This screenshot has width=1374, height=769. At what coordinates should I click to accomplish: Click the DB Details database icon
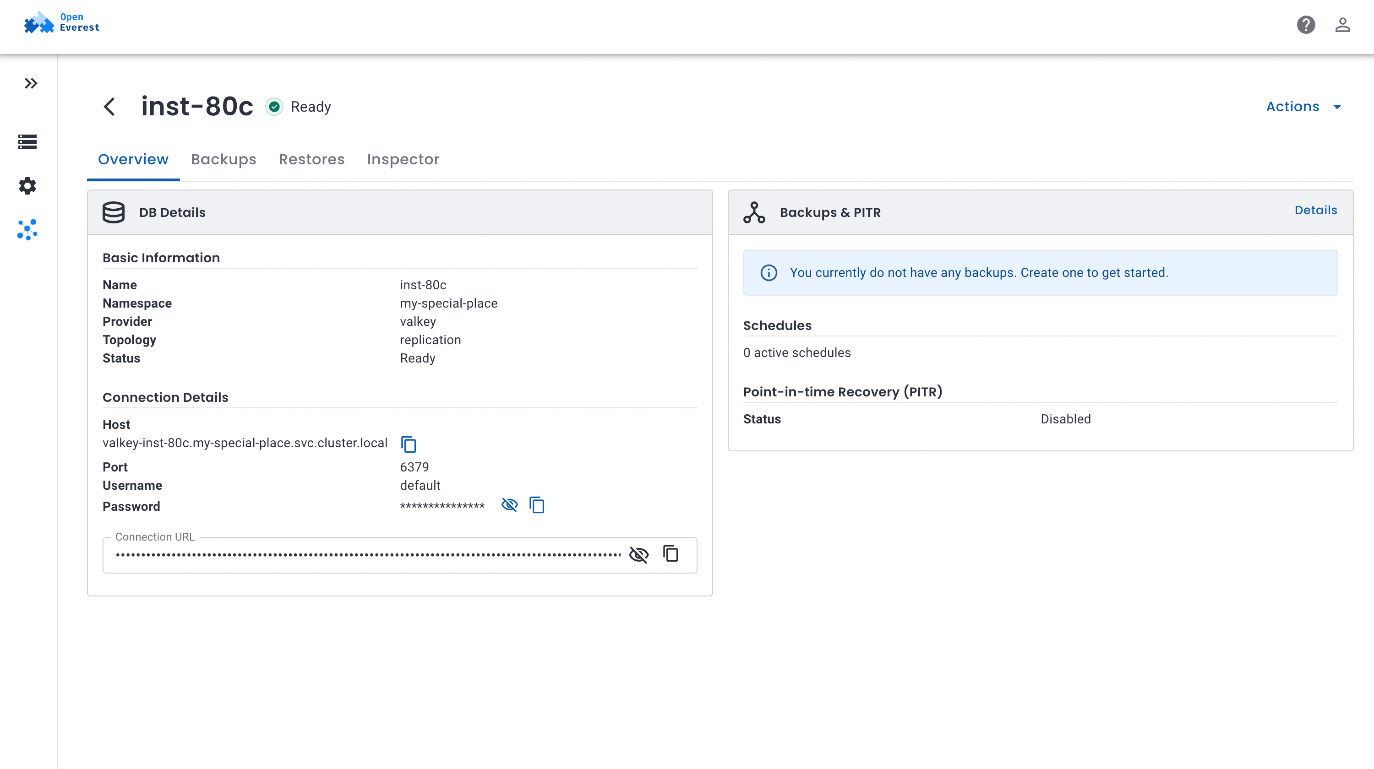[114, 213]
